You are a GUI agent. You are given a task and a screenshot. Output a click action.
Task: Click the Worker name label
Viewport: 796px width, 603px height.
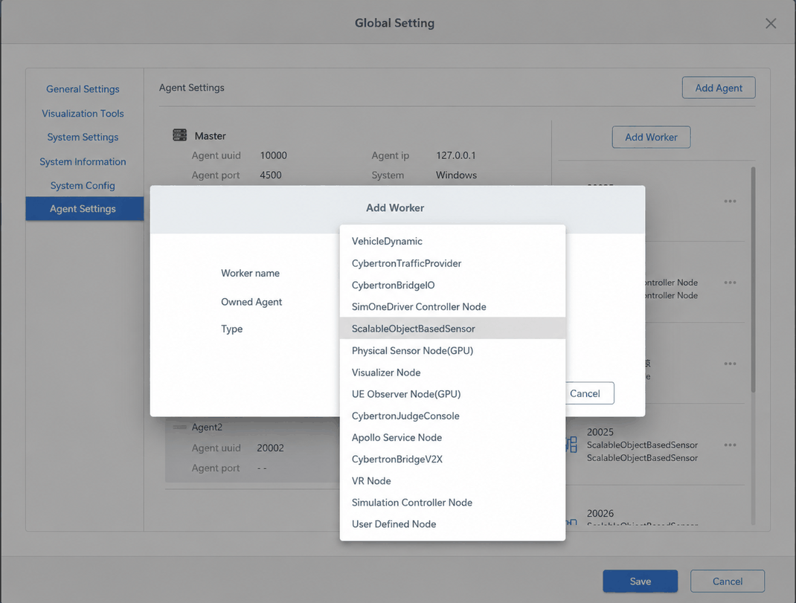coord(250,273)
